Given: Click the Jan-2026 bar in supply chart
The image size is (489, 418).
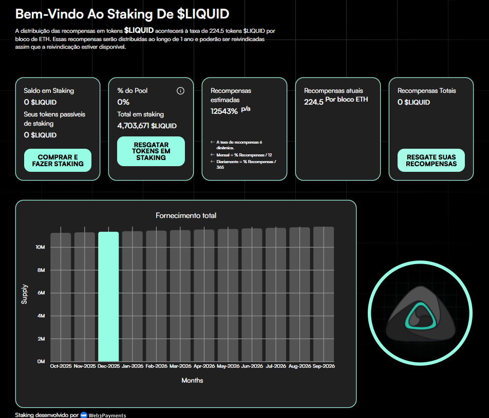Looking at the screenshot, I should pos(133,296).
